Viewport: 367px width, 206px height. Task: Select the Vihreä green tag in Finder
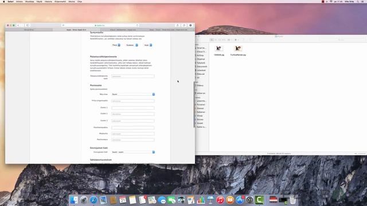pos(200,116)
